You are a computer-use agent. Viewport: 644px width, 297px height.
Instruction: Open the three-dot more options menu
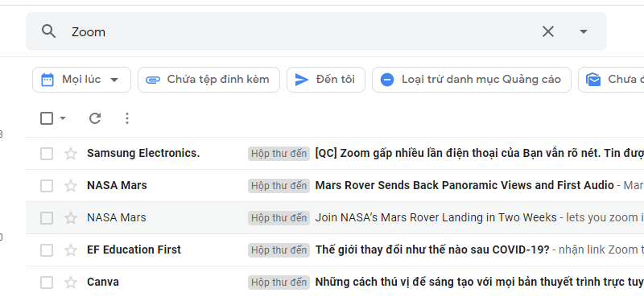click(x=127, y=118)
